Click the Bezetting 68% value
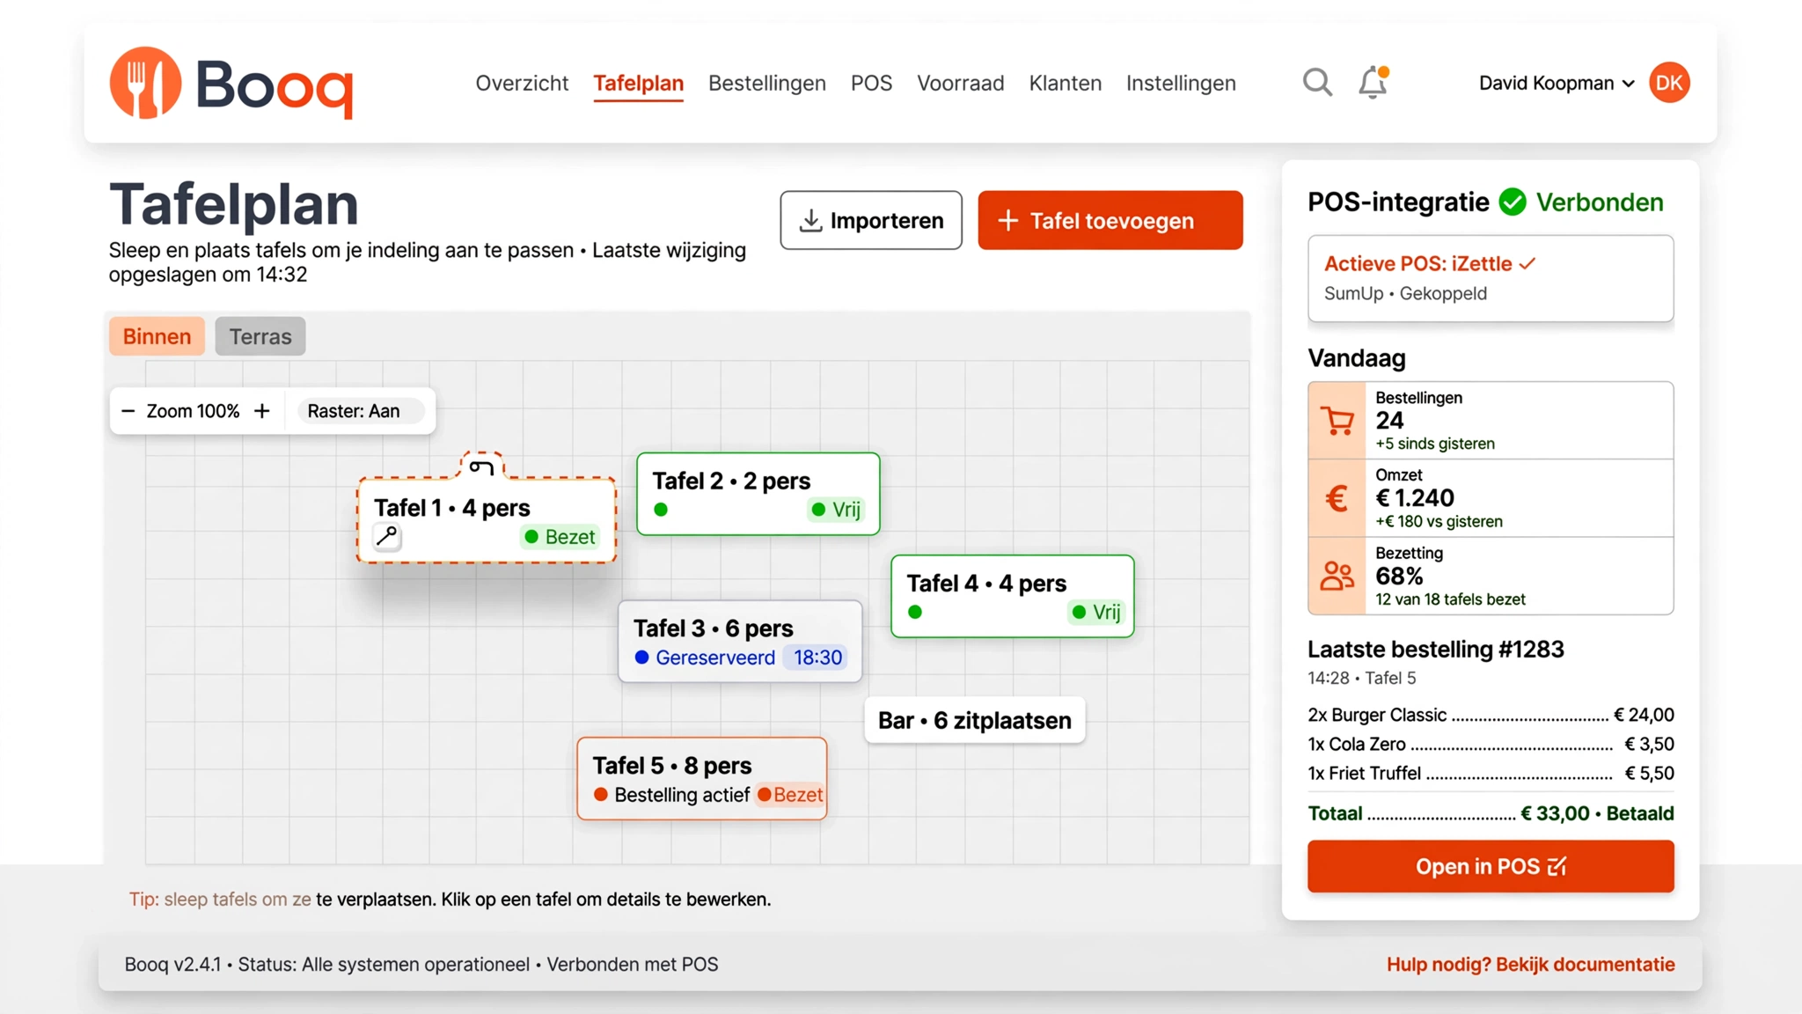 tap(1399, 577)
